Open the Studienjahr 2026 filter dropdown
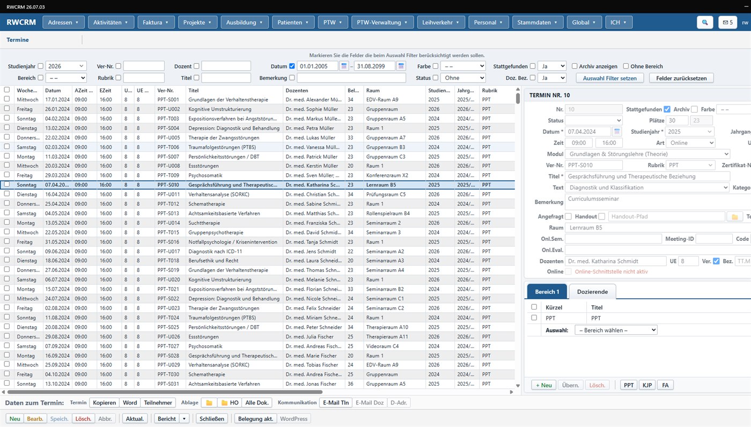The width and height of the screenshot is (751, 427). (66, 66)
